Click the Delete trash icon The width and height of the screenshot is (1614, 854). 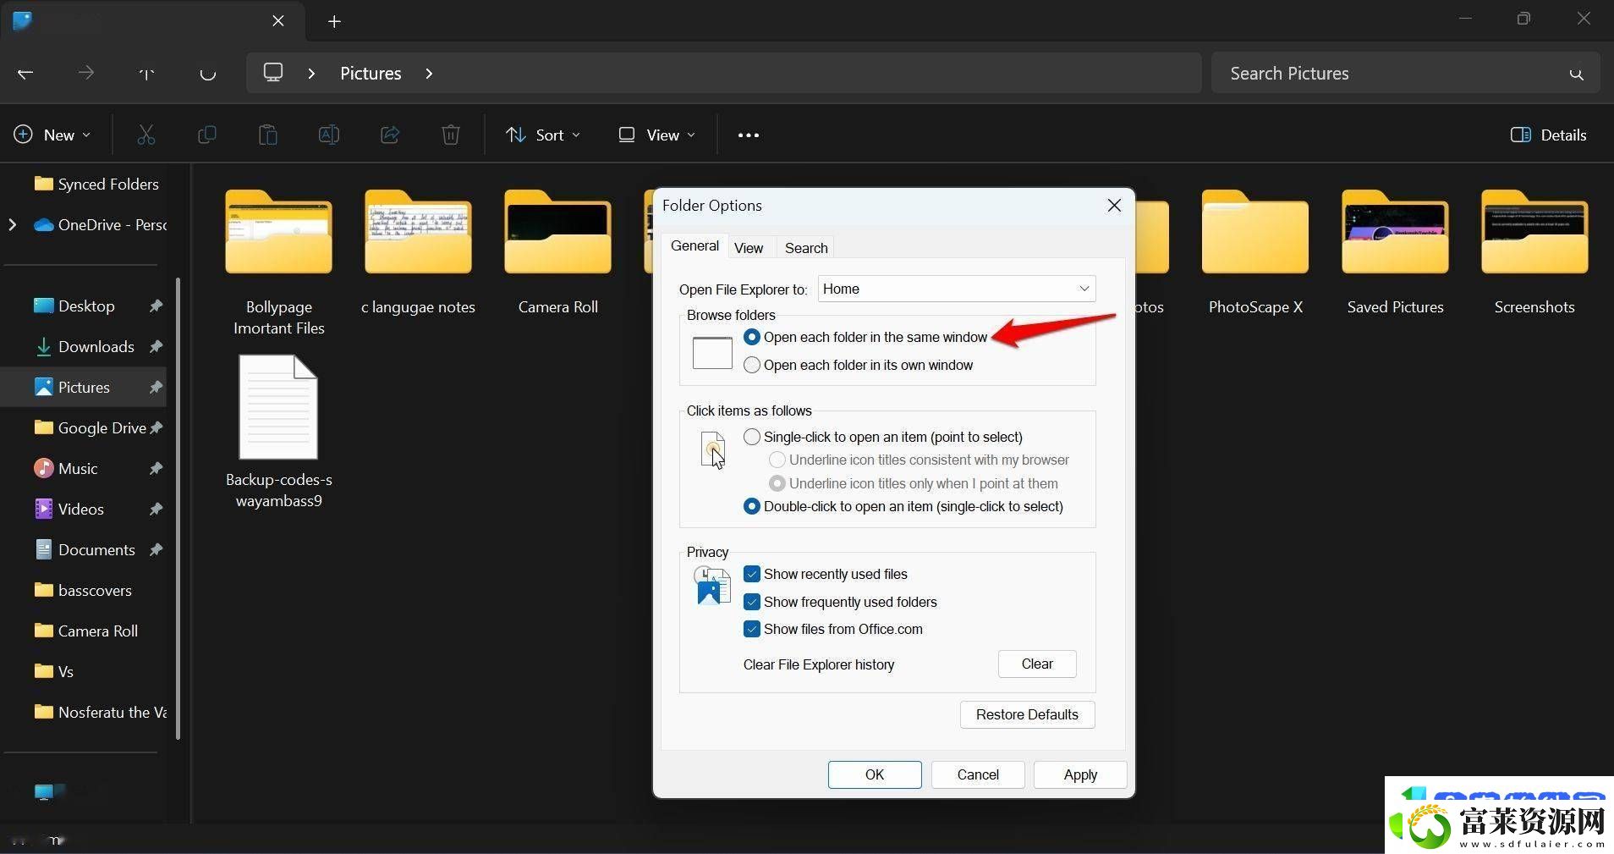point(451,135)
